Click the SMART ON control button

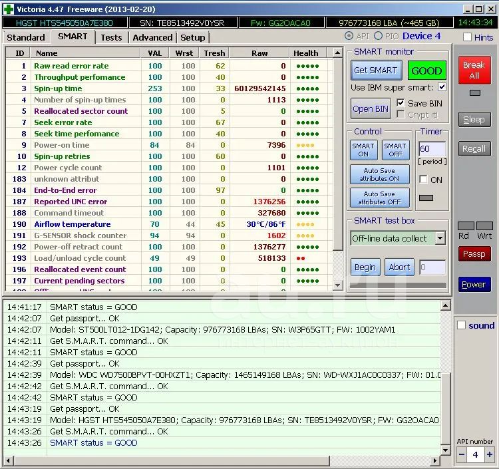[363, 150]
